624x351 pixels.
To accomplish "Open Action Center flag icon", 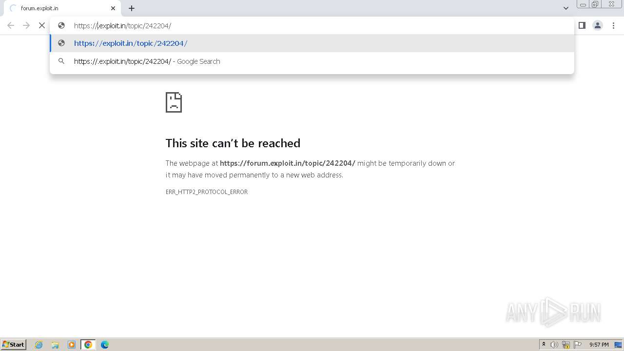I will [578, 345].
